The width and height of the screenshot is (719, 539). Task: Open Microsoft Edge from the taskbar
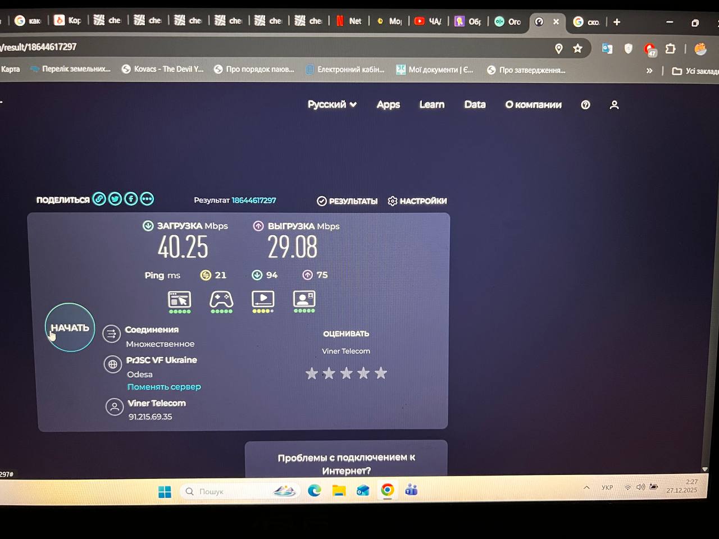coord(314,490)
